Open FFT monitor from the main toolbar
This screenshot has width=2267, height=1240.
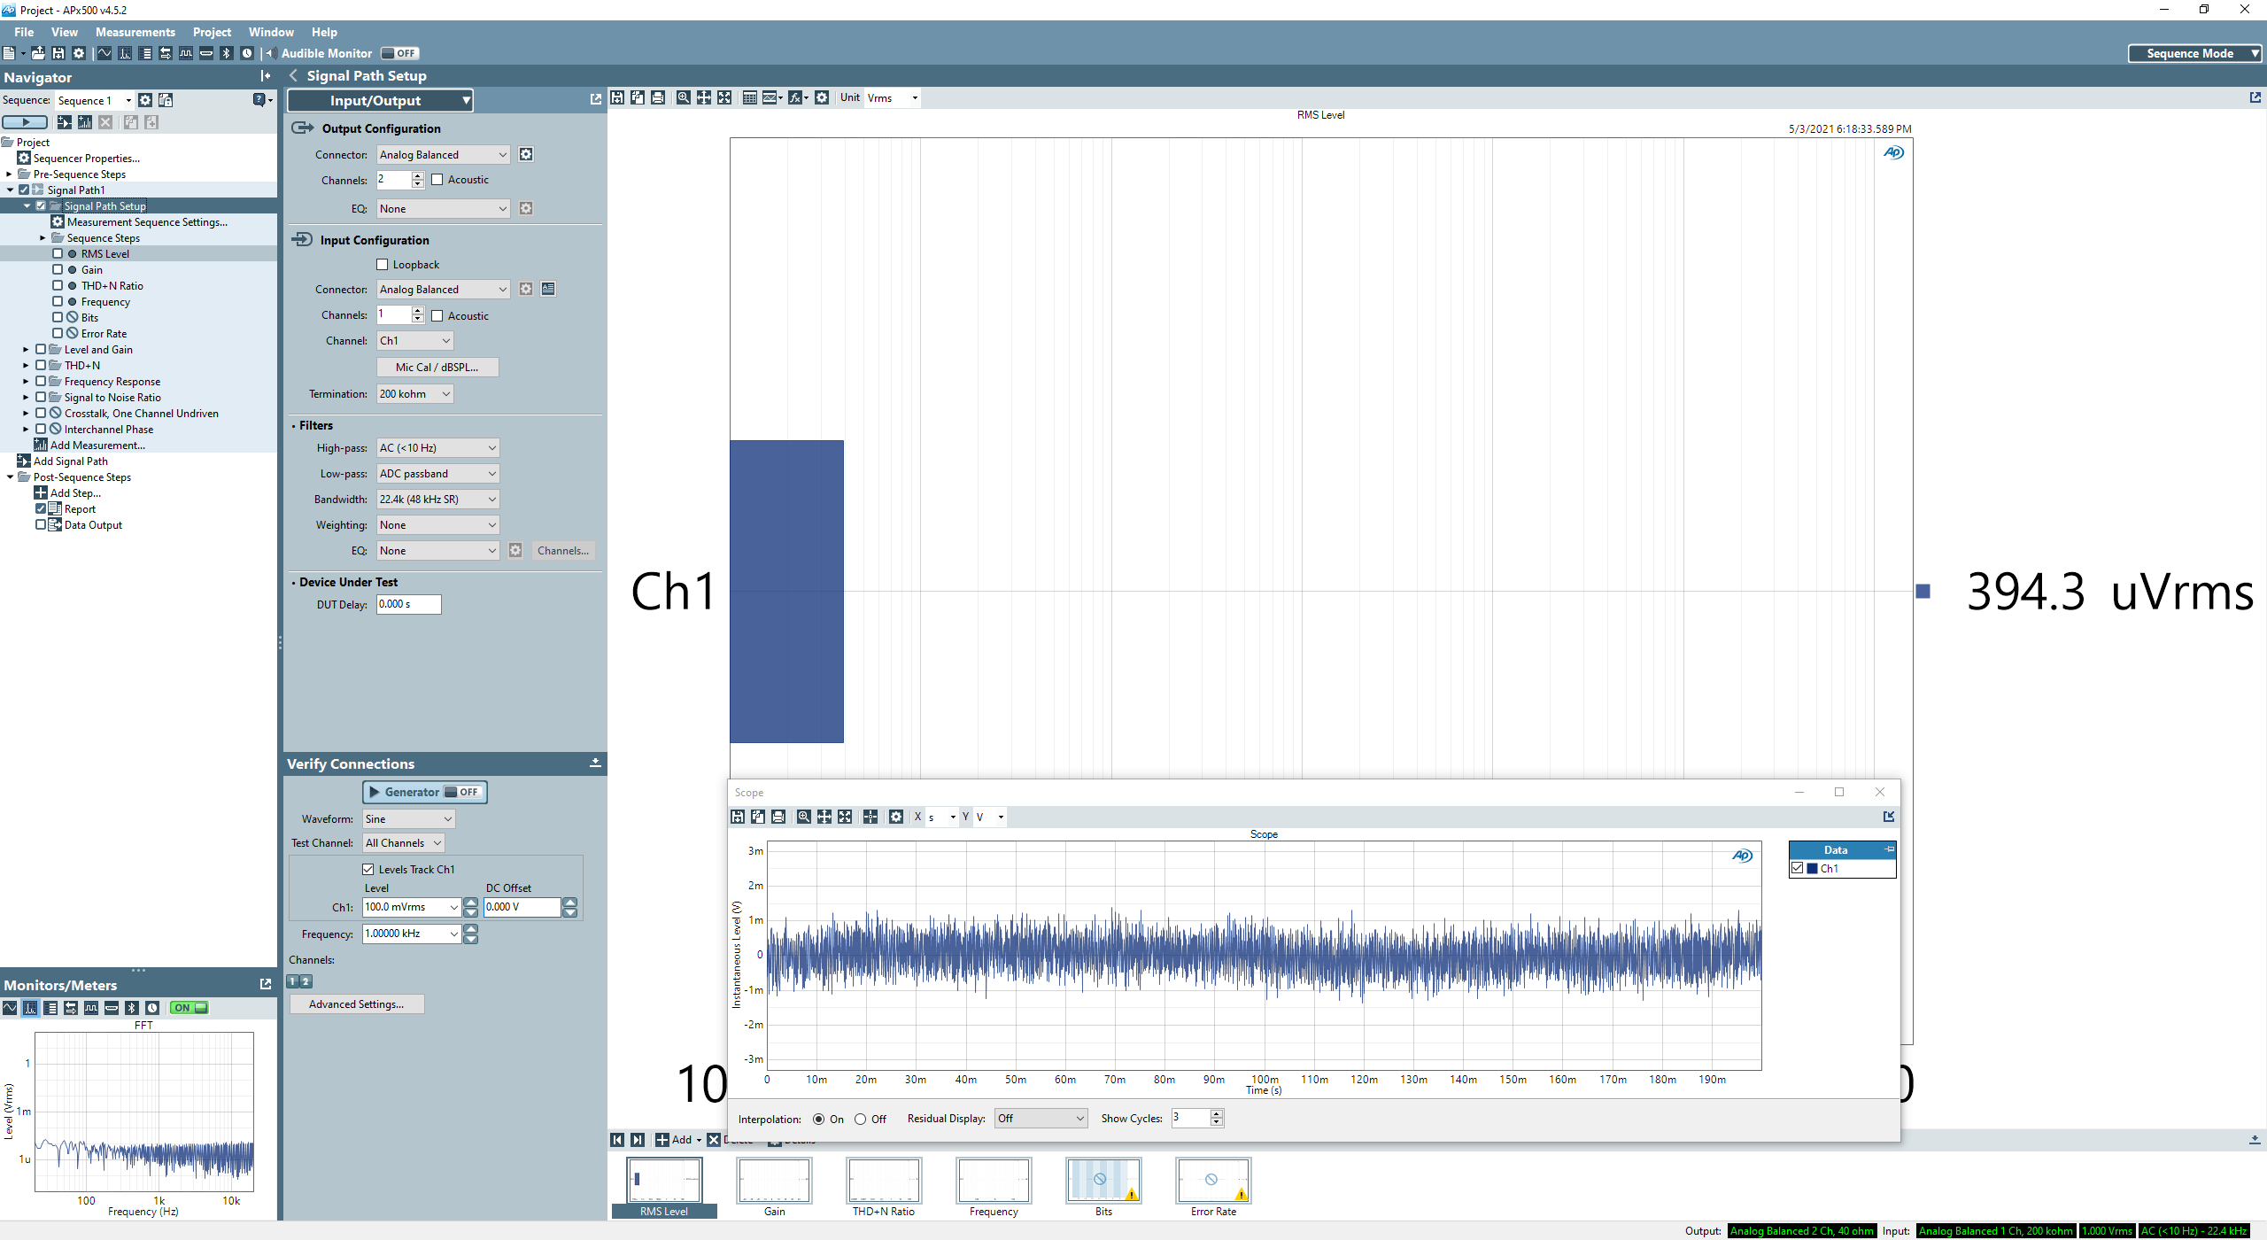[x=125, y=53]
